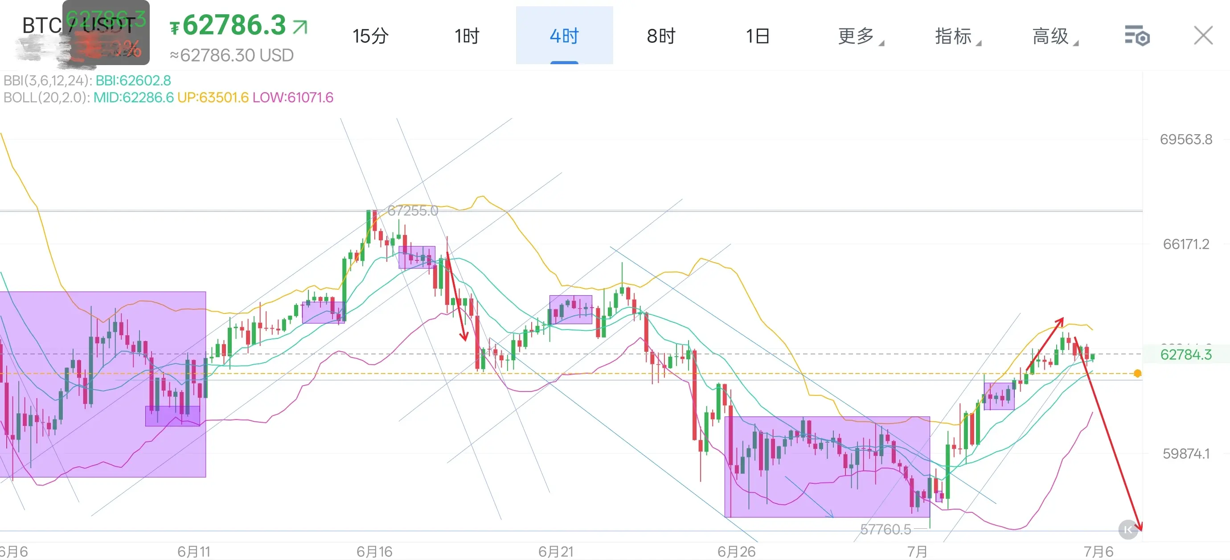Switch to 1时 timeframe
1230x560 pixels.
(467, 36)
